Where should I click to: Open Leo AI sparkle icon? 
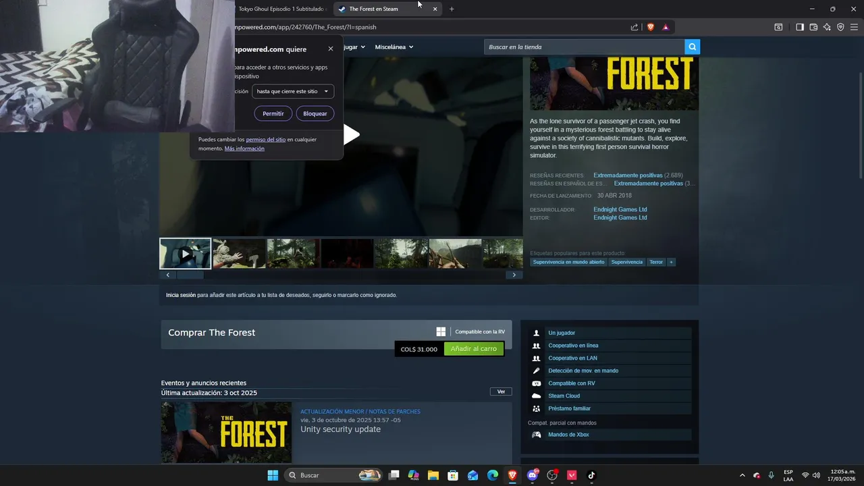827,27
